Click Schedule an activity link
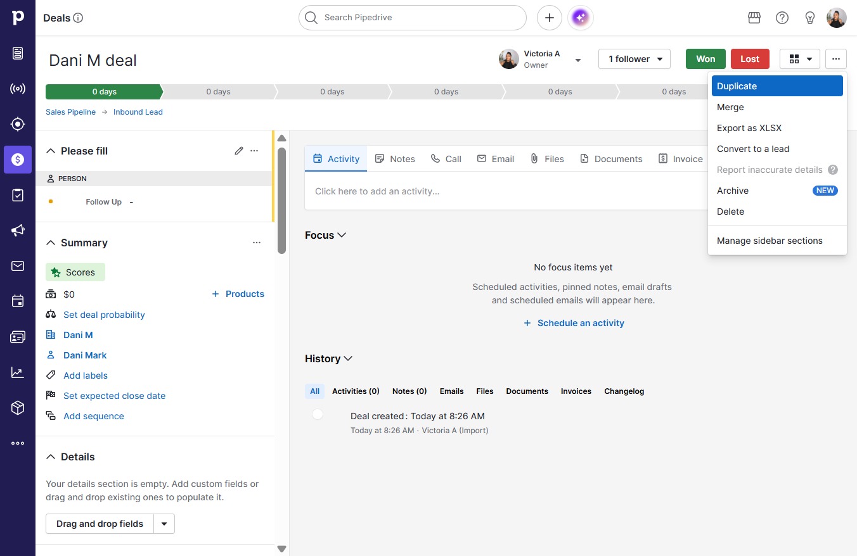The width and height of the screenshot is (857, 556). 574,323
